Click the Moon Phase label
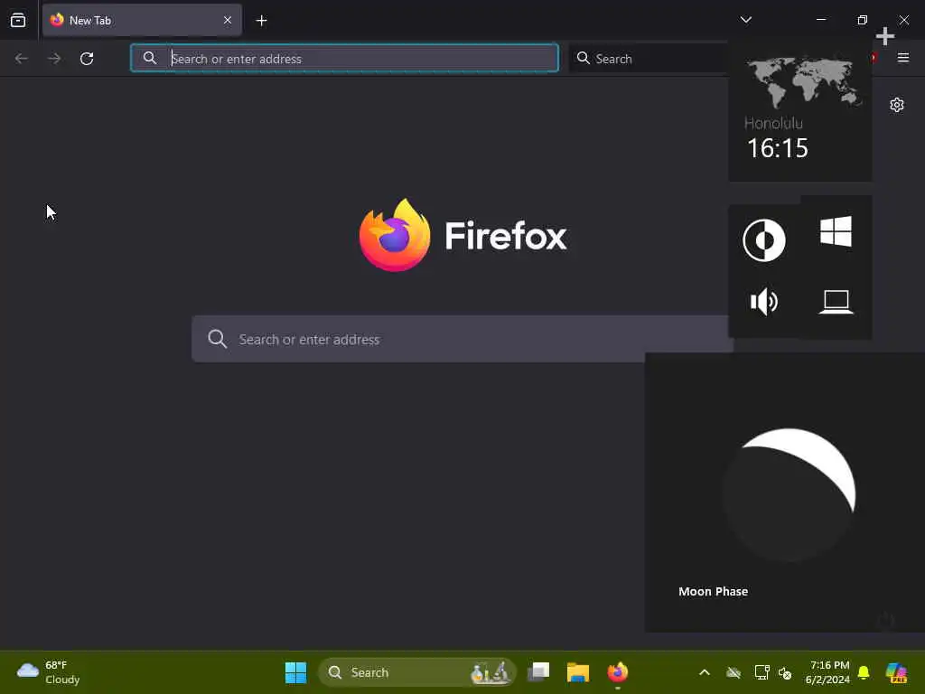 pos(714,591)
